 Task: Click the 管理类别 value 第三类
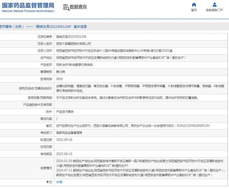point(60,72)
